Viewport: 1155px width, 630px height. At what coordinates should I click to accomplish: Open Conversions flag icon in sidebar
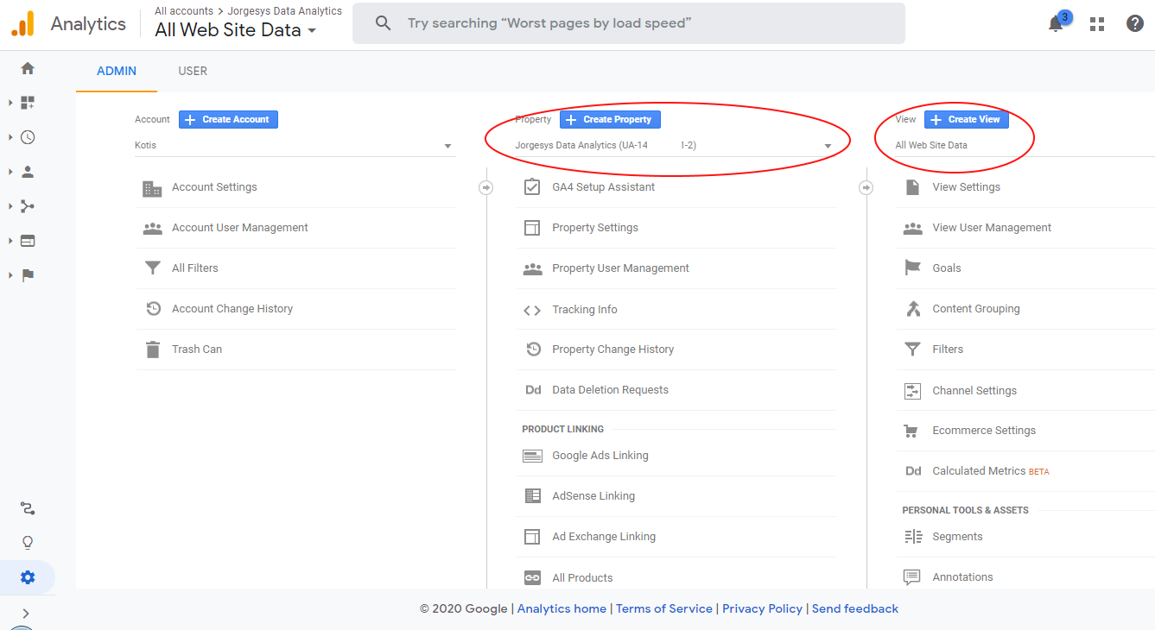28,275
